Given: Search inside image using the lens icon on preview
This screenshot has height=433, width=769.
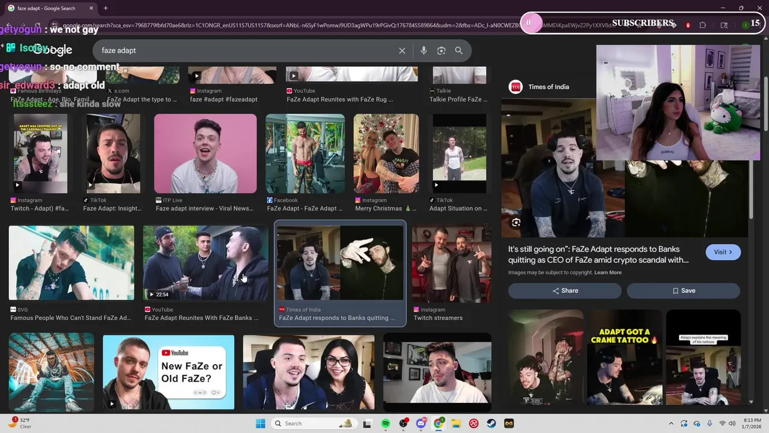Looking at the screenshot, I should point(516,223).
